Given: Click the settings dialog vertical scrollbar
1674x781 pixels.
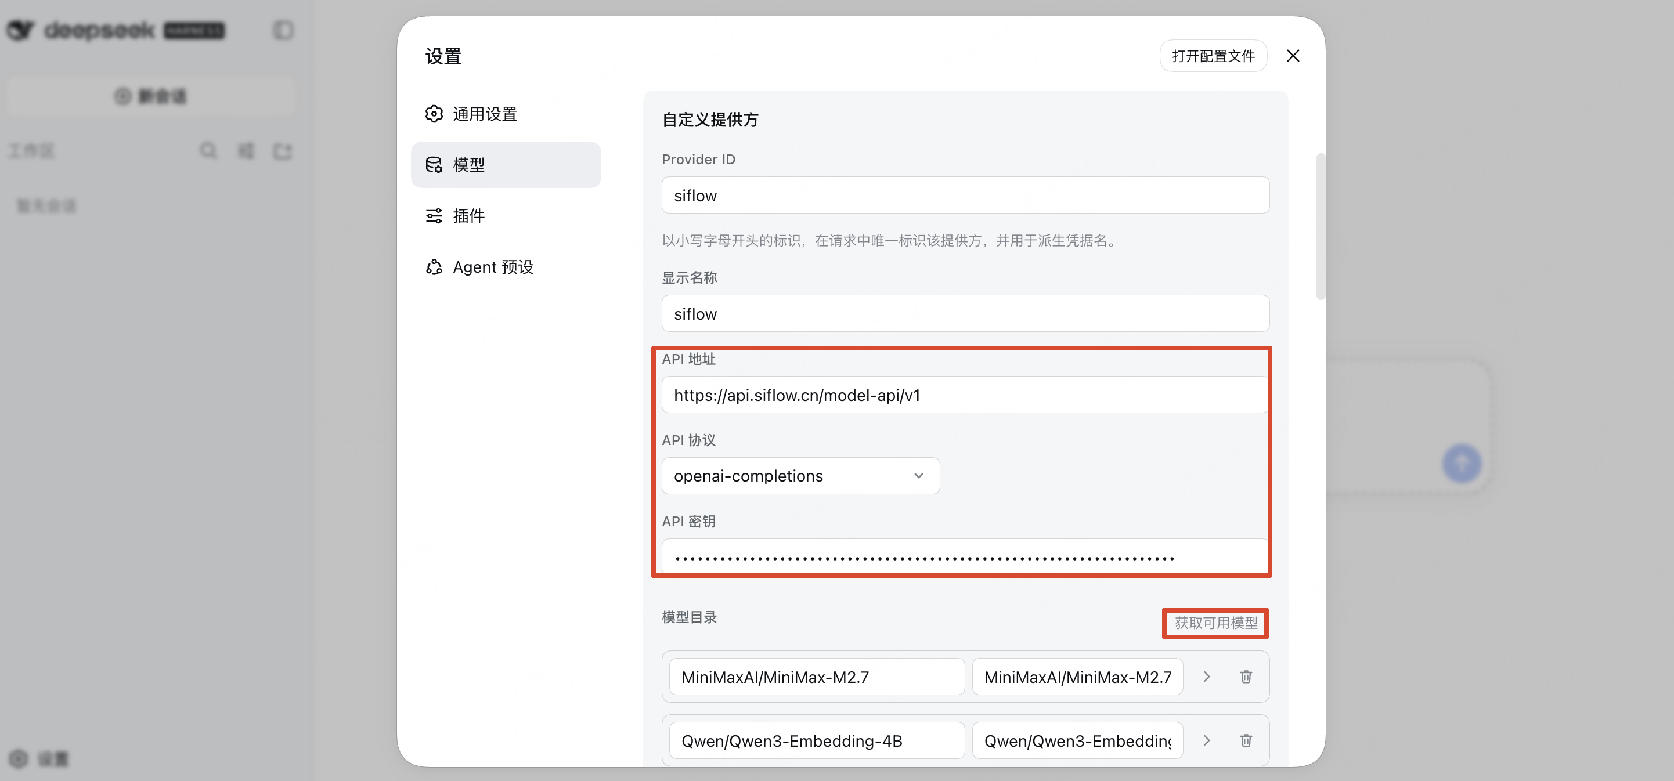Looking at the screenshot, I should point(1320,226).
